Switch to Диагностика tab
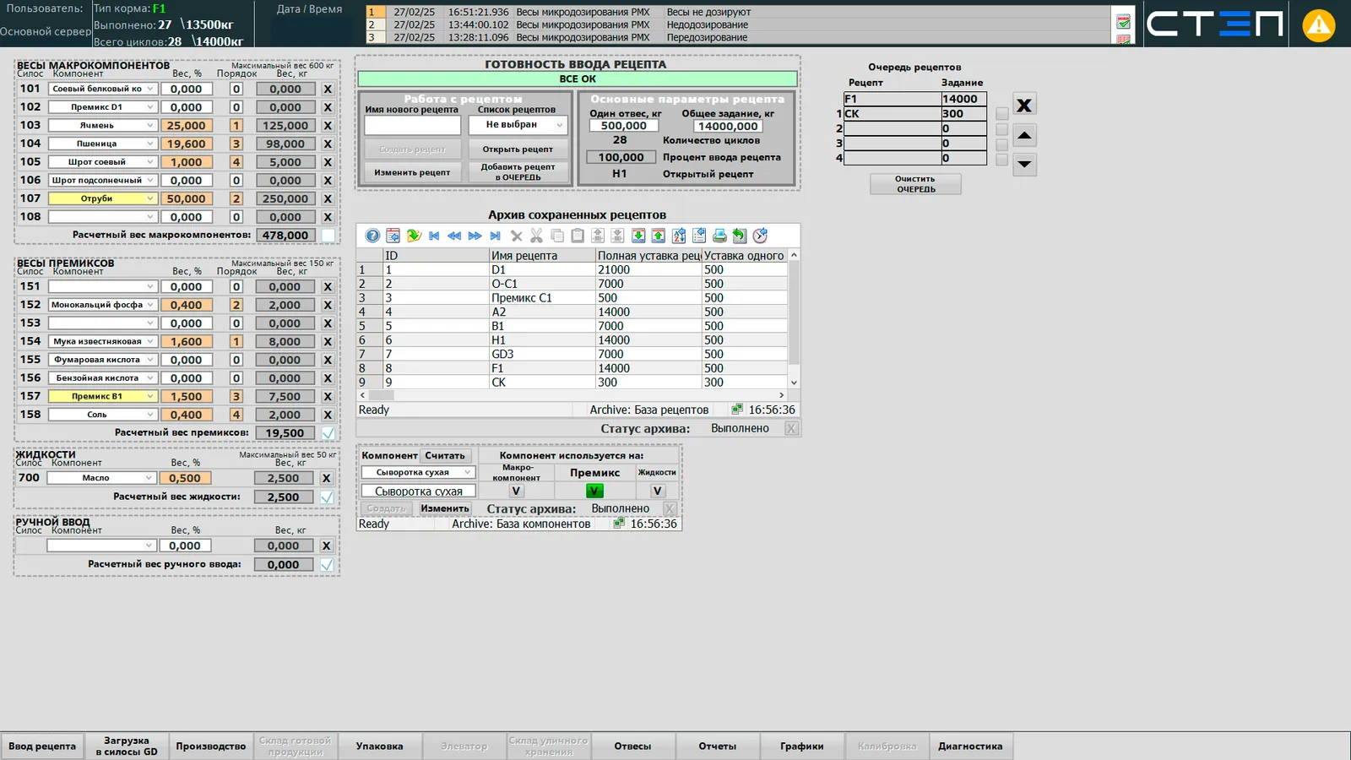This screenshot has height=760, width=1351. point(971,746)
